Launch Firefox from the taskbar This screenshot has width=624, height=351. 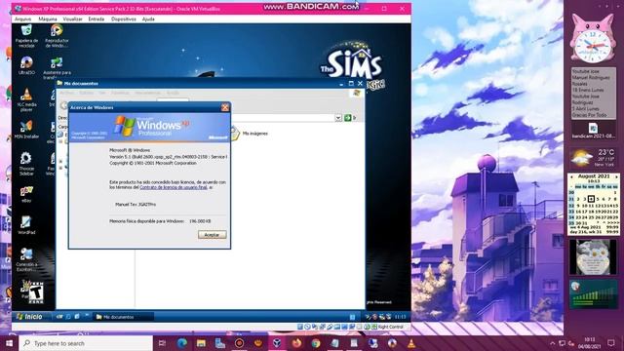coord(296,343)
